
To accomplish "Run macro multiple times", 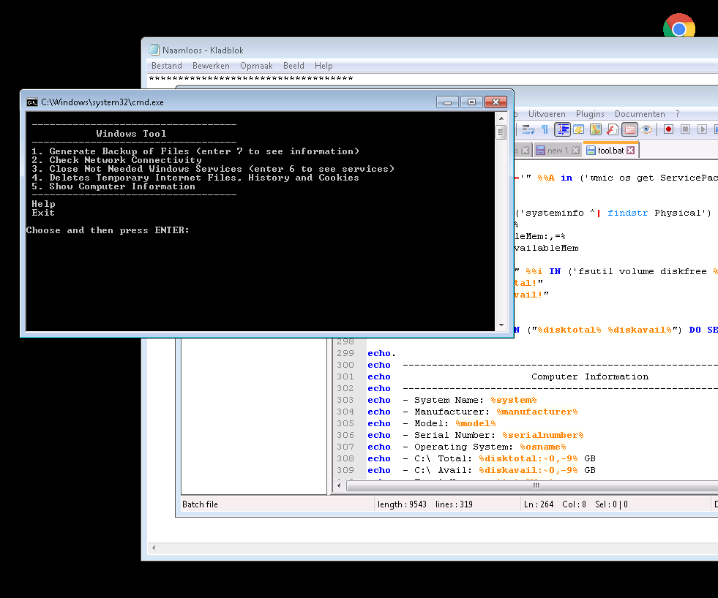I will [716, 129].
